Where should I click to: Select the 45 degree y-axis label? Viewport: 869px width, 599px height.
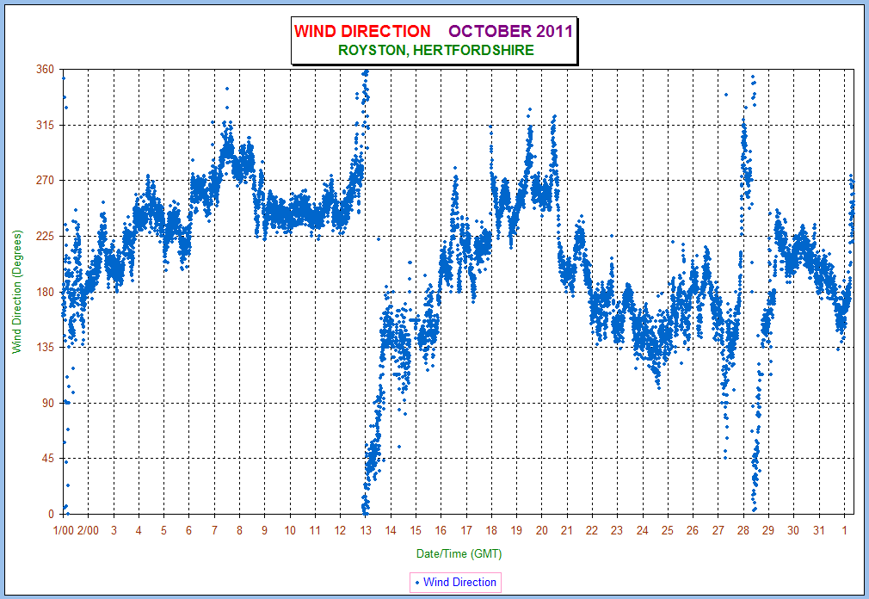(x=46, y=459)
